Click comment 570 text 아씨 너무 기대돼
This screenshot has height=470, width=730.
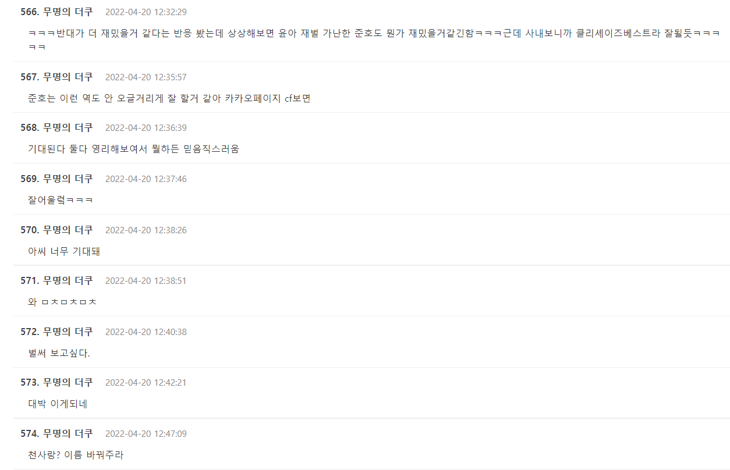click(x=64, y=251)
